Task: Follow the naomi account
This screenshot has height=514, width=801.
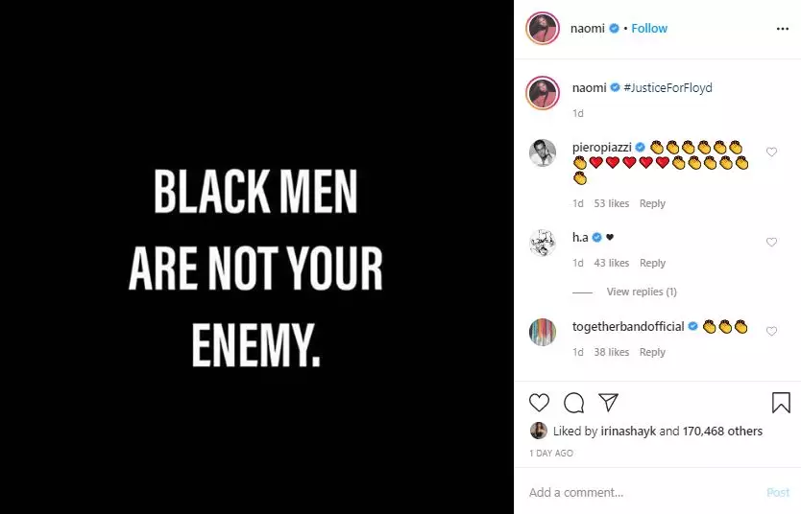Action: click(x=649, y=29)
